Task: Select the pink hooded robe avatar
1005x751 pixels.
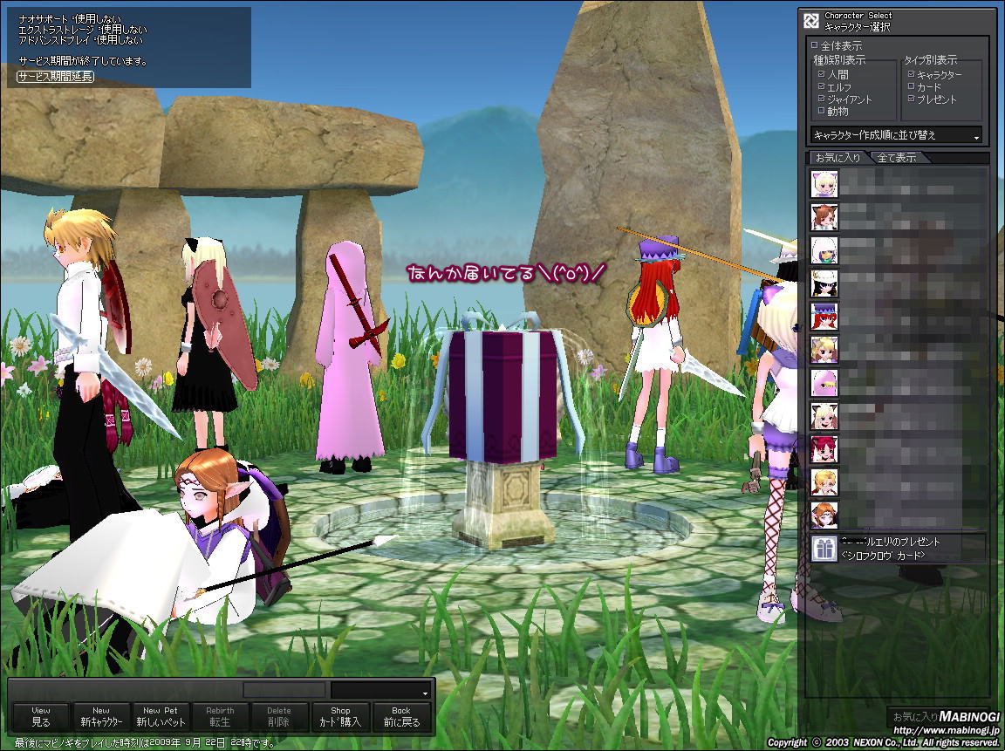Action: click(824, 383)
